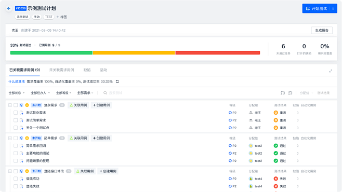Click the 失败 result icon for 登陆失败
This screenshot has height=192, width=342.
(x=275, y=186)
